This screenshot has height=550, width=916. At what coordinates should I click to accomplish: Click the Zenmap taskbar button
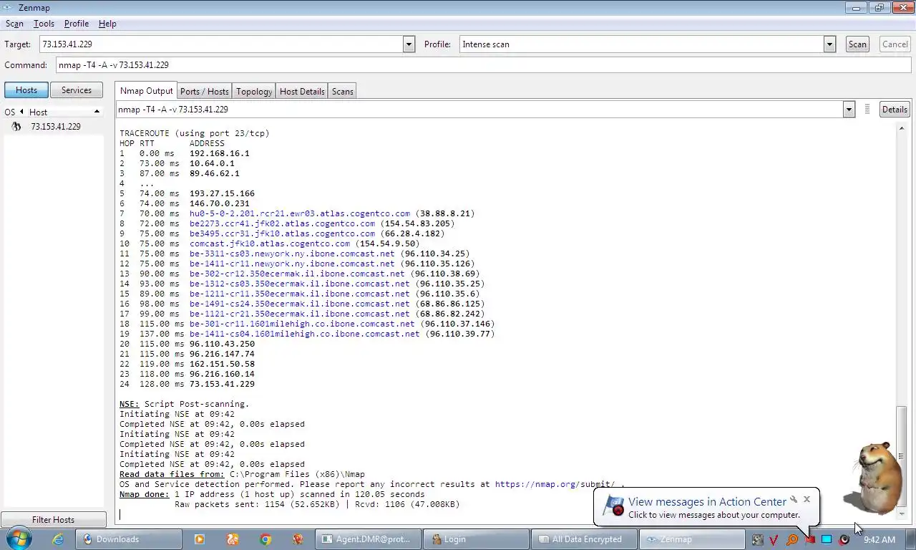(x=692, y=539)
